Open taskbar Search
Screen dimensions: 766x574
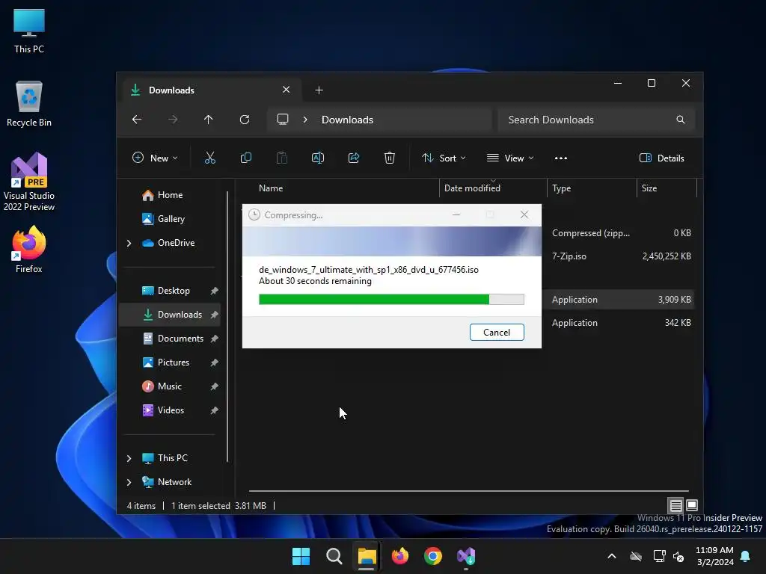[334, 556]
